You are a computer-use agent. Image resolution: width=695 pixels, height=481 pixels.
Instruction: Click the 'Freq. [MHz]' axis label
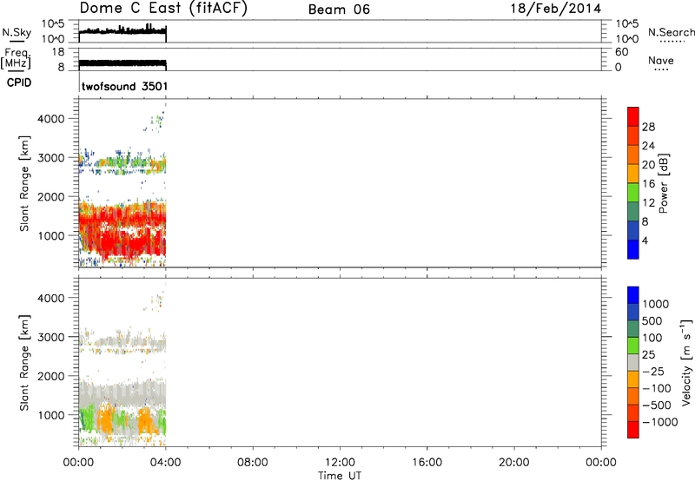point(16,59)
